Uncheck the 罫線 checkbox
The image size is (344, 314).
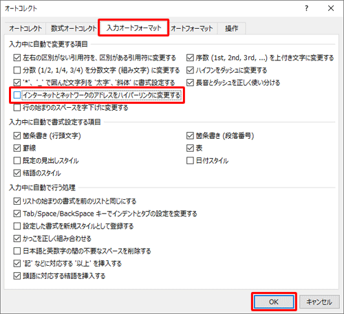coord(17,148)
